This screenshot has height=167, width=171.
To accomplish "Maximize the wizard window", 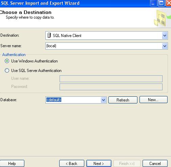I will click(x=161, y=3).
